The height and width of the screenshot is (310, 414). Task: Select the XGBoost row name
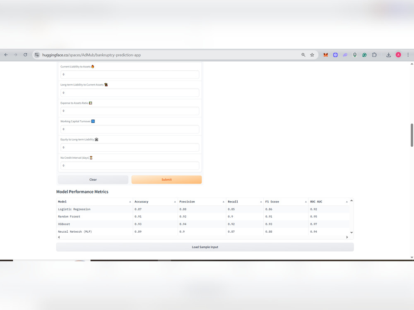coord(64,224)
